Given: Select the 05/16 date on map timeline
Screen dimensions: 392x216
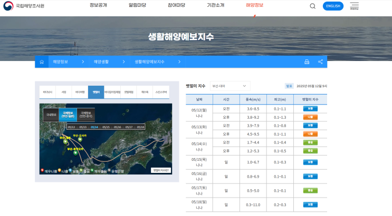Looking at the screenshot, I should [117, 127].
